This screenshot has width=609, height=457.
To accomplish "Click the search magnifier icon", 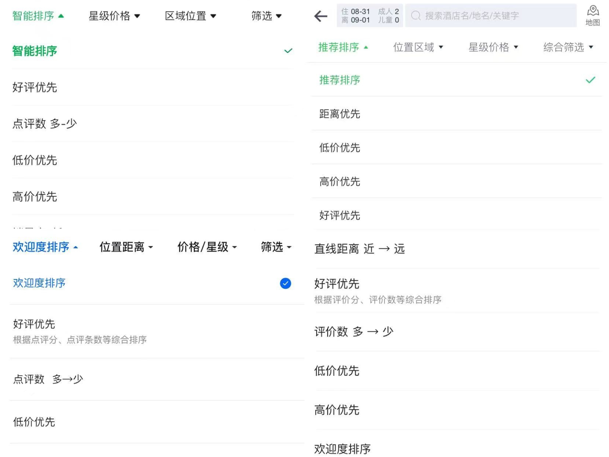I will point(416,16).
